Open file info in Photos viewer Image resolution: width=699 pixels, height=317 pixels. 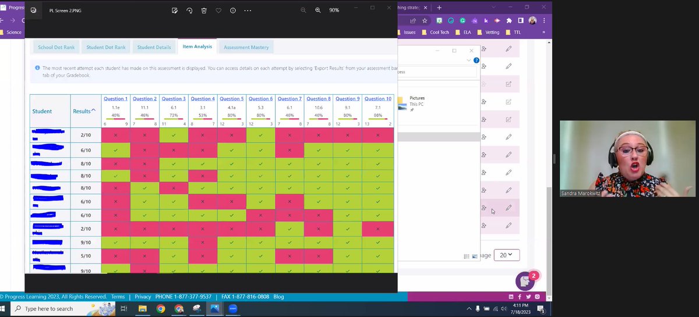pos(233,10)
